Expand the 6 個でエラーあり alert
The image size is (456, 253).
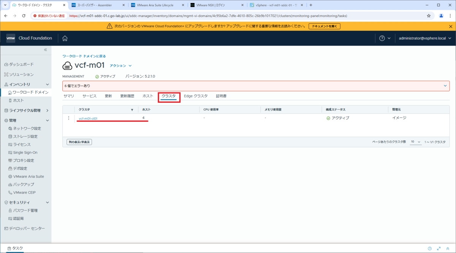click(445, 86)
